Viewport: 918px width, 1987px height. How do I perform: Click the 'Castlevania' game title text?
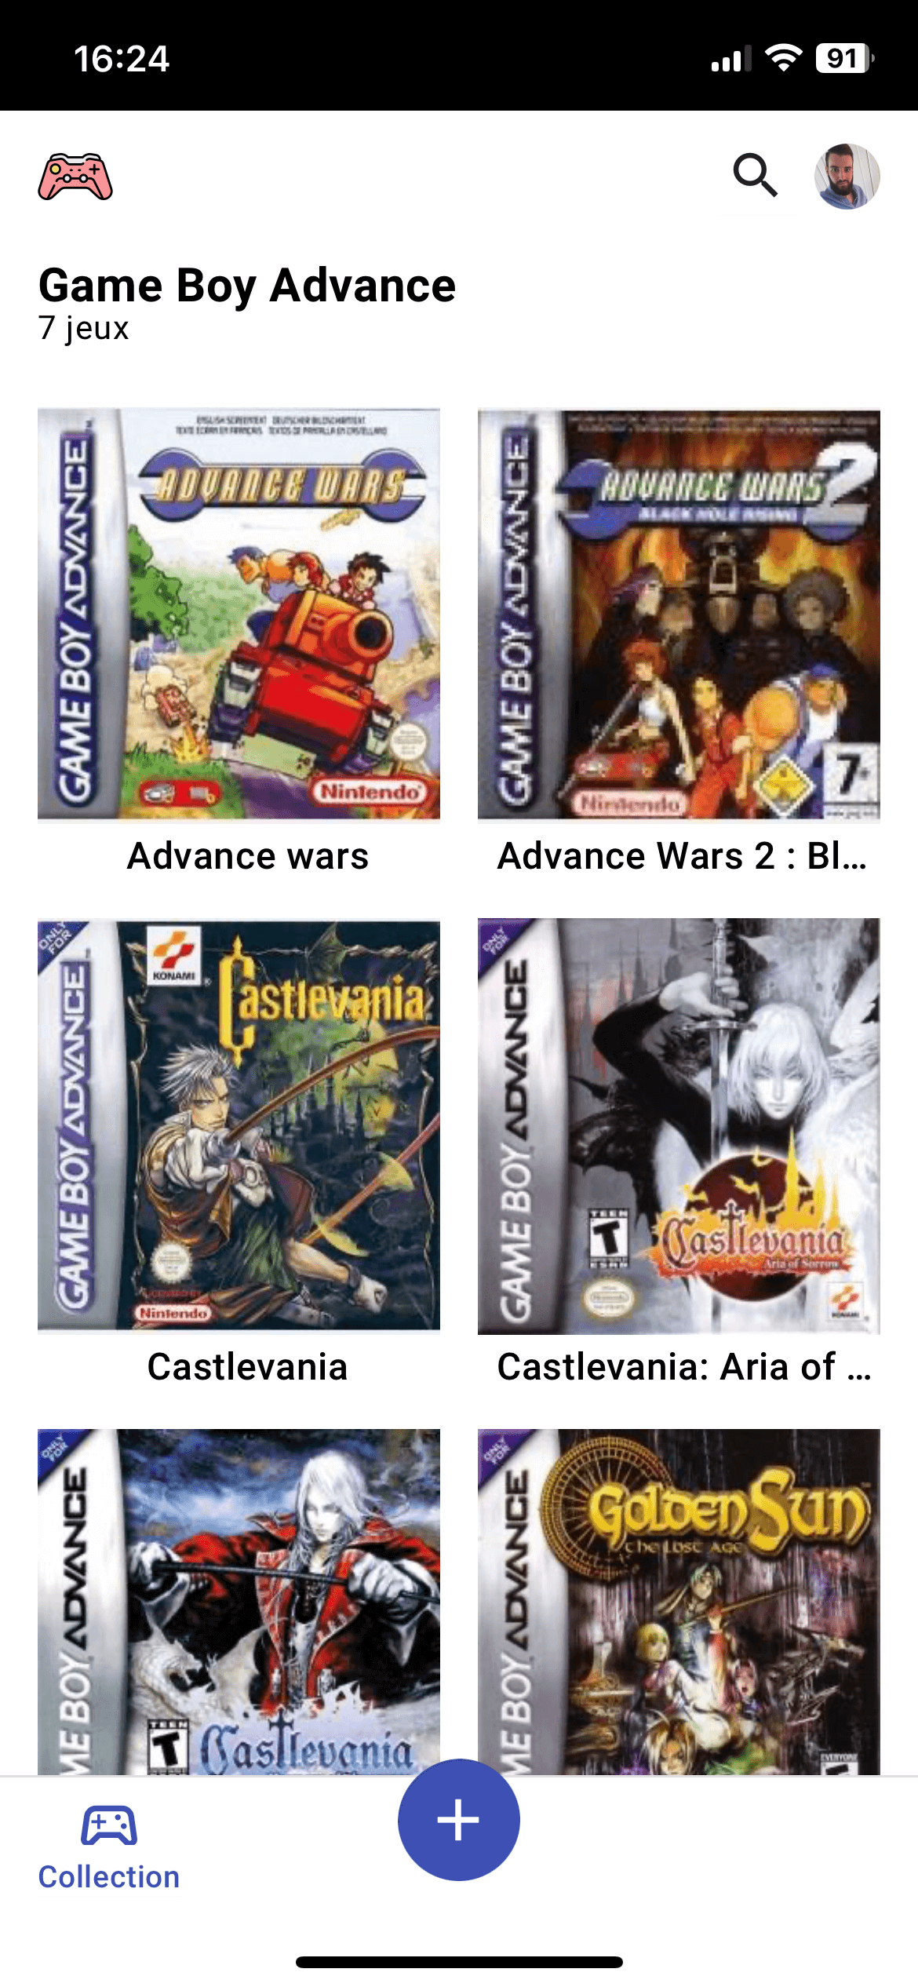(248, 1366)
